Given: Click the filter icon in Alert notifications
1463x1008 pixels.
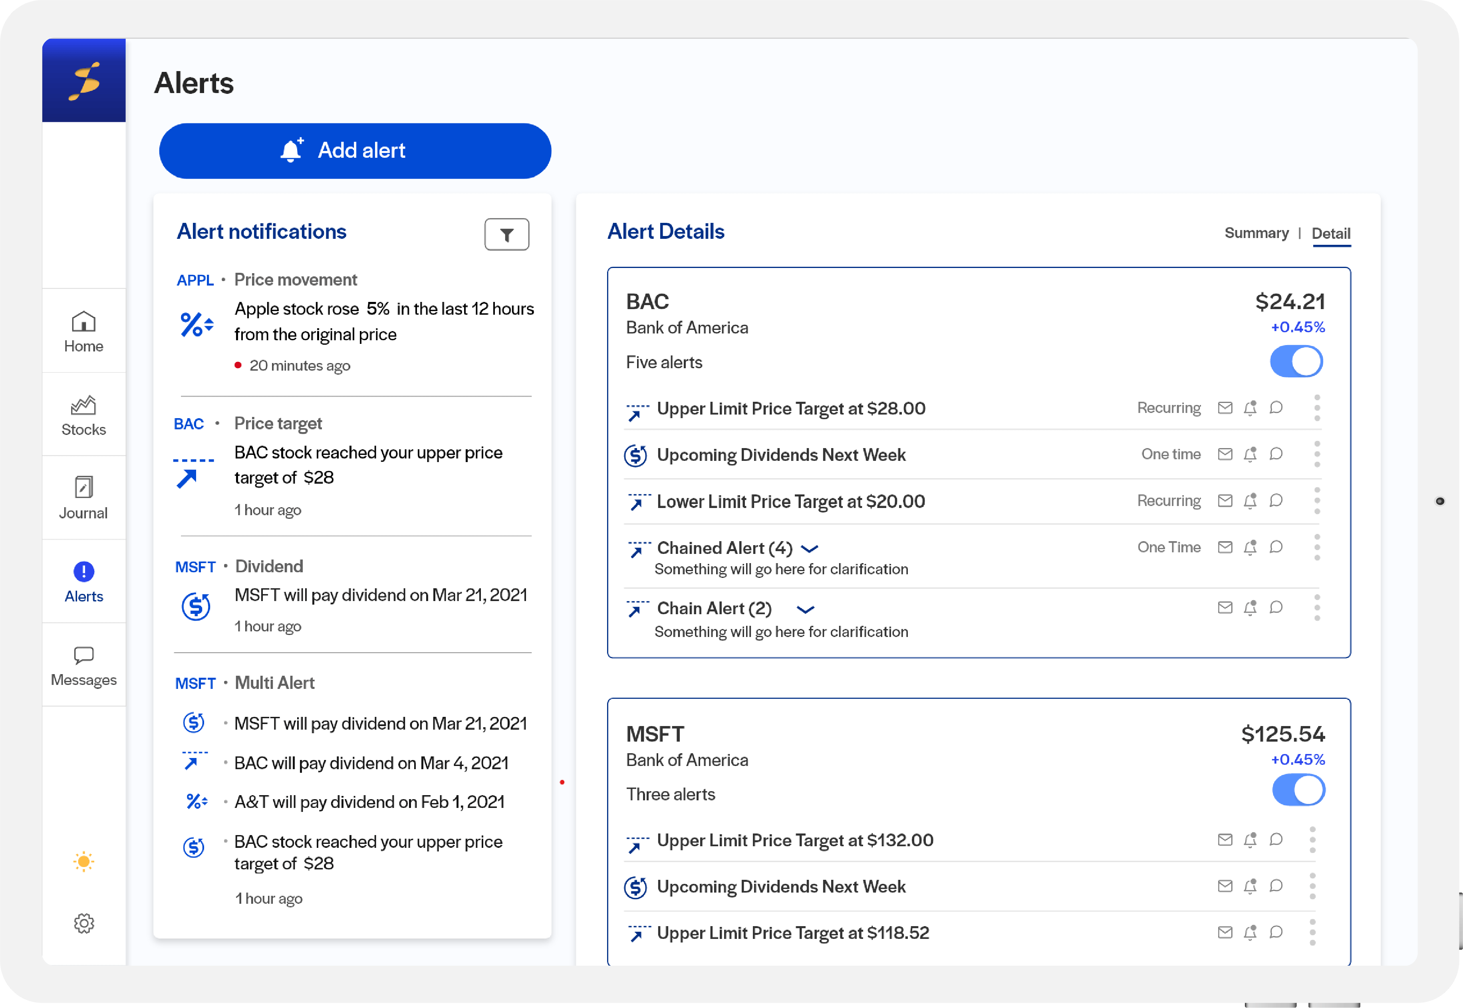Looking at the screenshot, I should pos(506,235).
